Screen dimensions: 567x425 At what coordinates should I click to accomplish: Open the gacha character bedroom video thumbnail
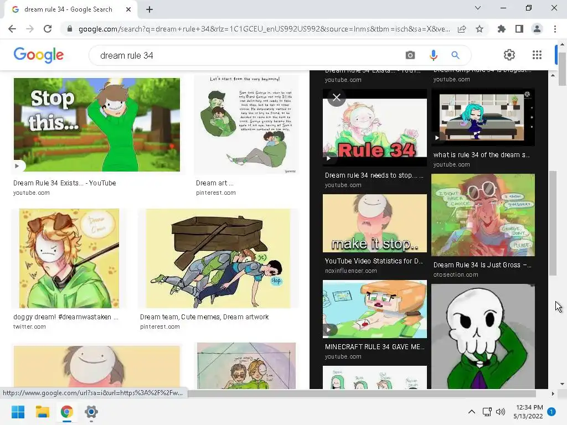tap(483, 117)
